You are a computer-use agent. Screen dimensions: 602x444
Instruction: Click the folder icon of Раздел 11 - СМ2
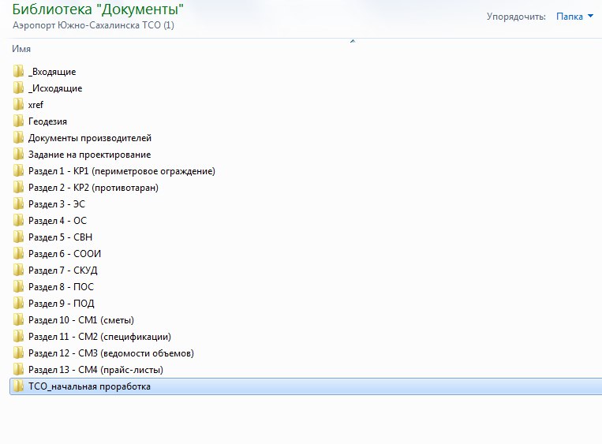pyautogui.click(x=18, y=336)
